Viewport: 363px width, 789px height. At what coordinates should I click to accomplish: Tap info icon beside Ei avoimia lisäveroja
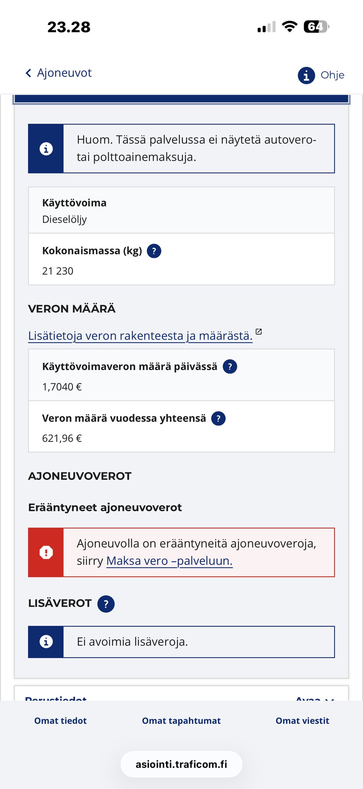(46, 642)
